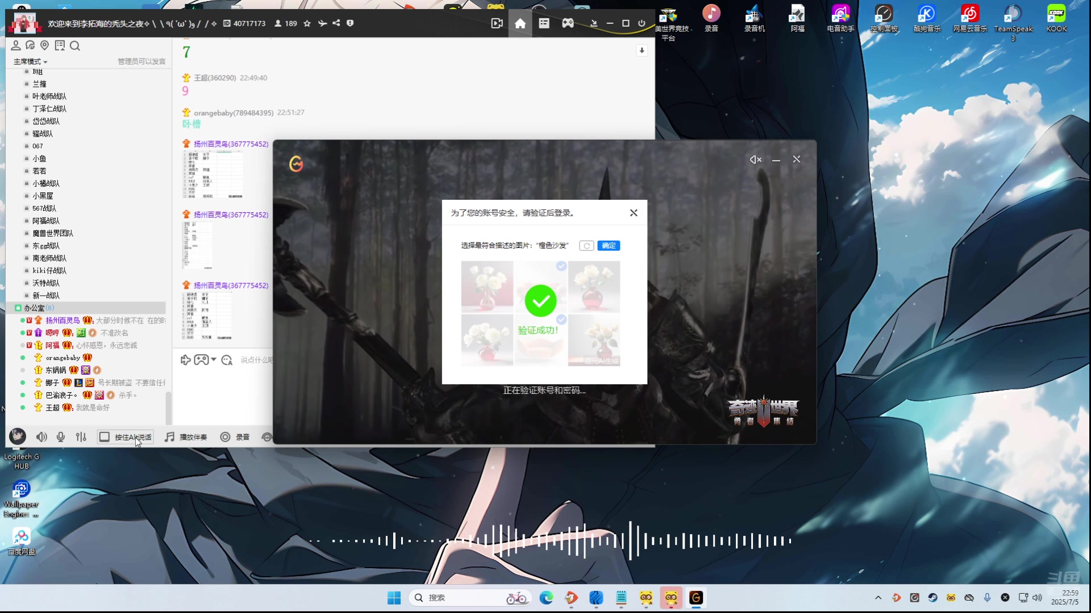Select the 叶老师战队 channel
1091x613 pixels.
49,96
